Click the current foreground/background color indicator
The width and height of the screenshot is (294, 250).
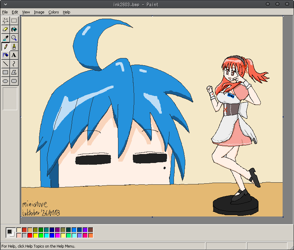tap(11, 233)
